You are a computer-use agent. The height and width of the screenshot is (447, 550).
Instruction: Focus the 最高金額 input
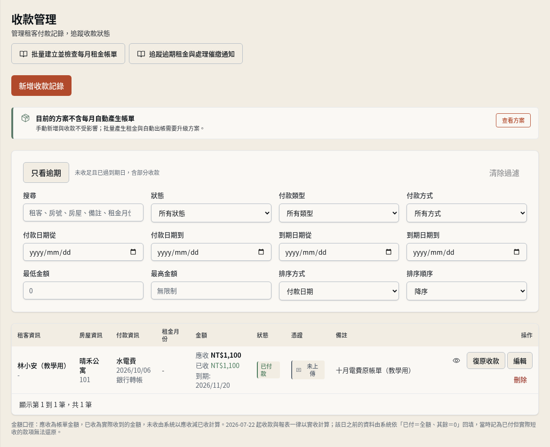click(211, 291)
